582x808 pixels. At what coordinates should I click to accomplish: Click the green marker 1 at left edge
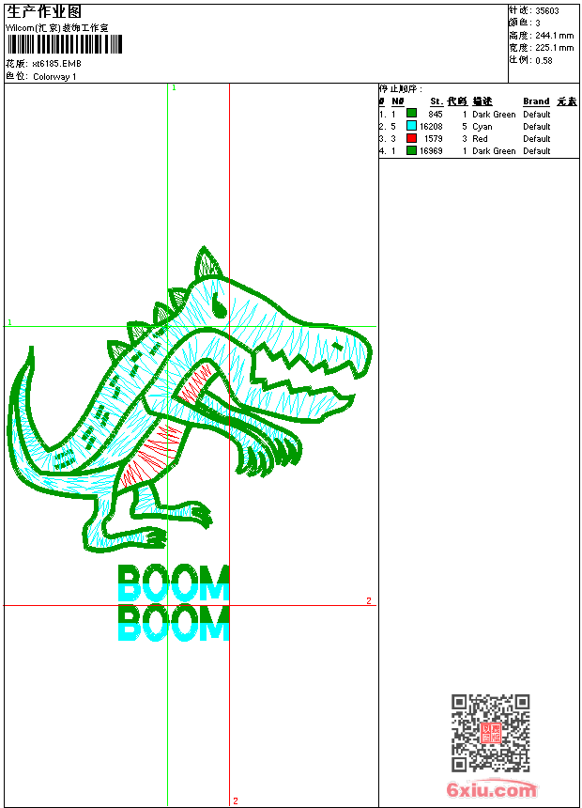9,322
